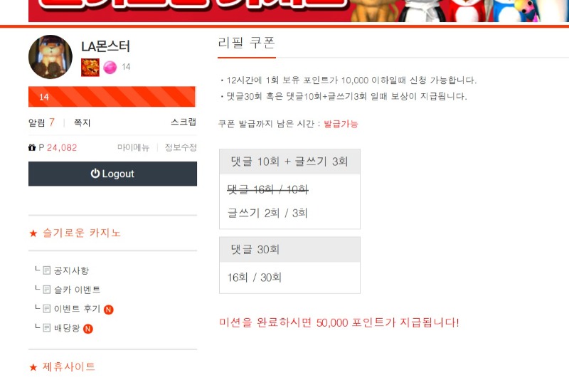The width and height of the screenshot is (569, 380).
Task: Log out with the Logout button
Action: [112, 174]
